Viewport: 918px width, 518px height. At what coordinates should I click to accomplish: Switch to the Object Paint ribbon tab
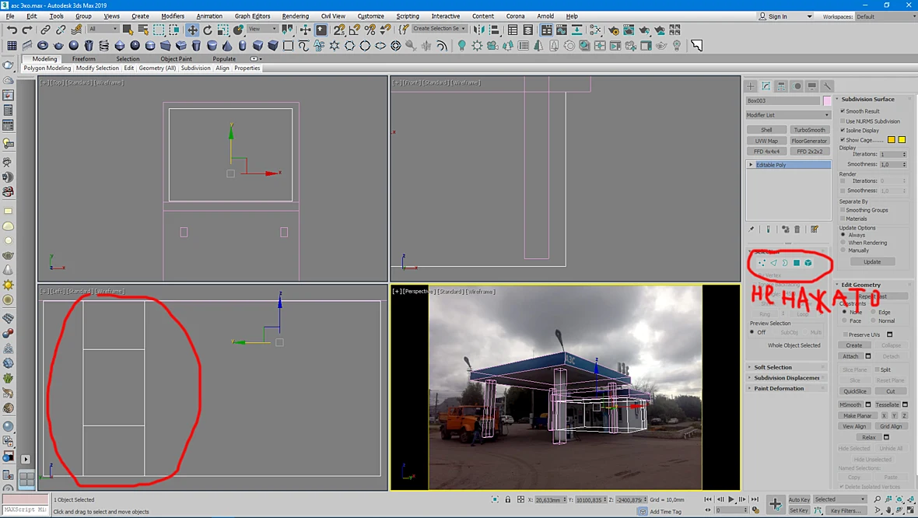177,58
